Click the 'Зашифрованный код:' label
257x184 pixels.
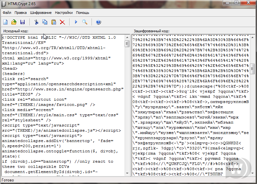(151, 31)
